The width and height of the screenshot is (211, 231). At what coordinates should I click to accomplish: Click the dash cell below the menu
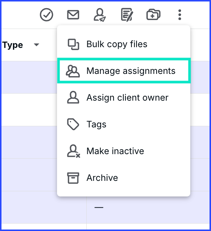pos(99,208)
